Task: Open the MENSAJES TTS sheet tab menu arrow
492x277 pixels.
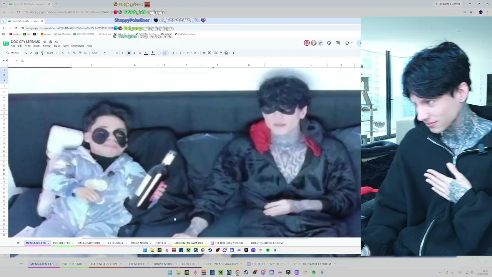Action: (48, 243)
